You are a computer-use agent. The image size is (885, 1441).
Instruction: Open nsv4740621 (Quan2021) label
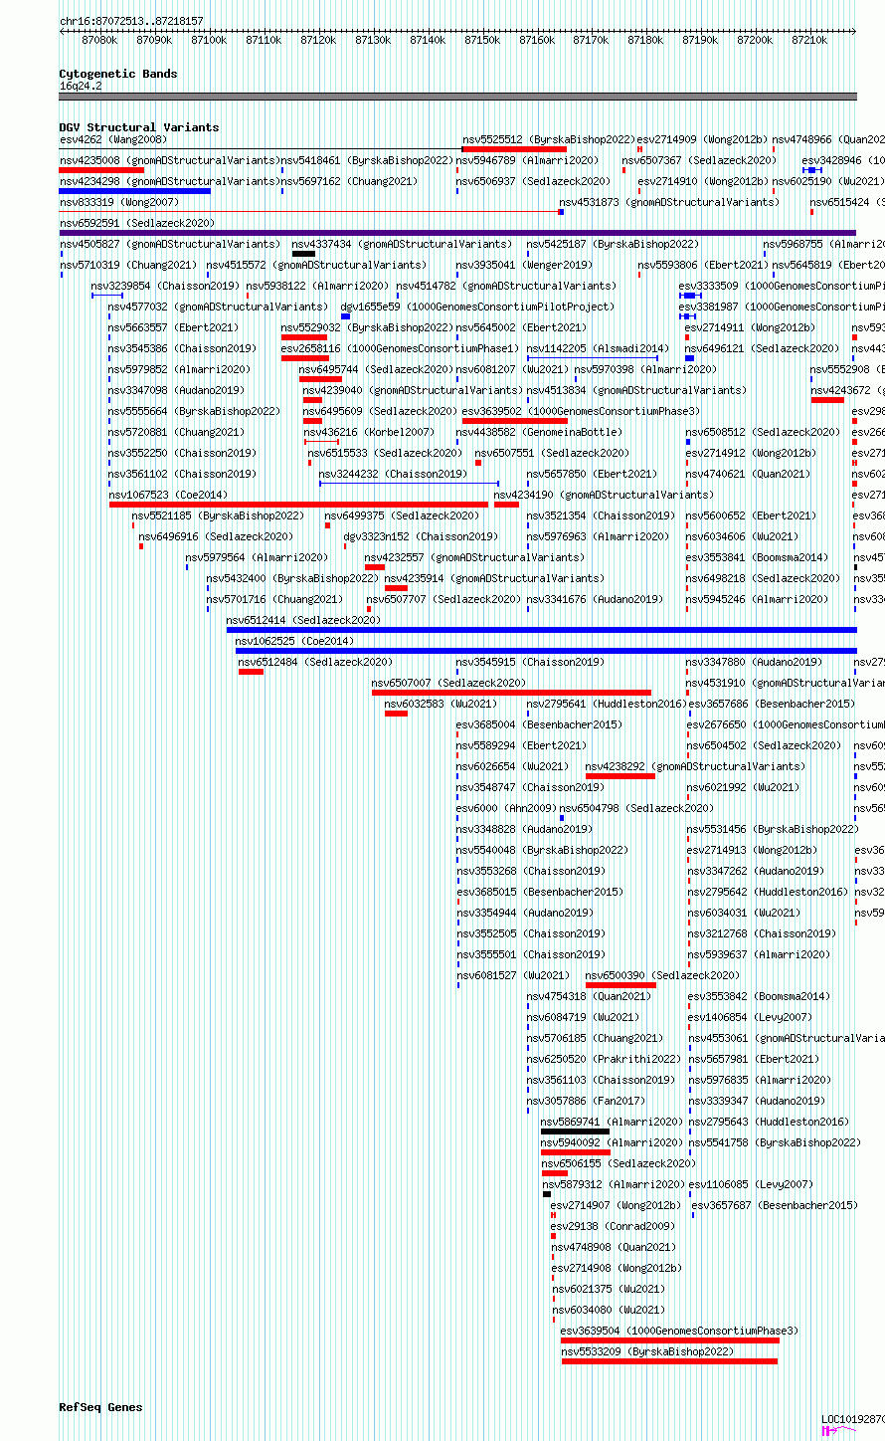(x=747, y=474)
